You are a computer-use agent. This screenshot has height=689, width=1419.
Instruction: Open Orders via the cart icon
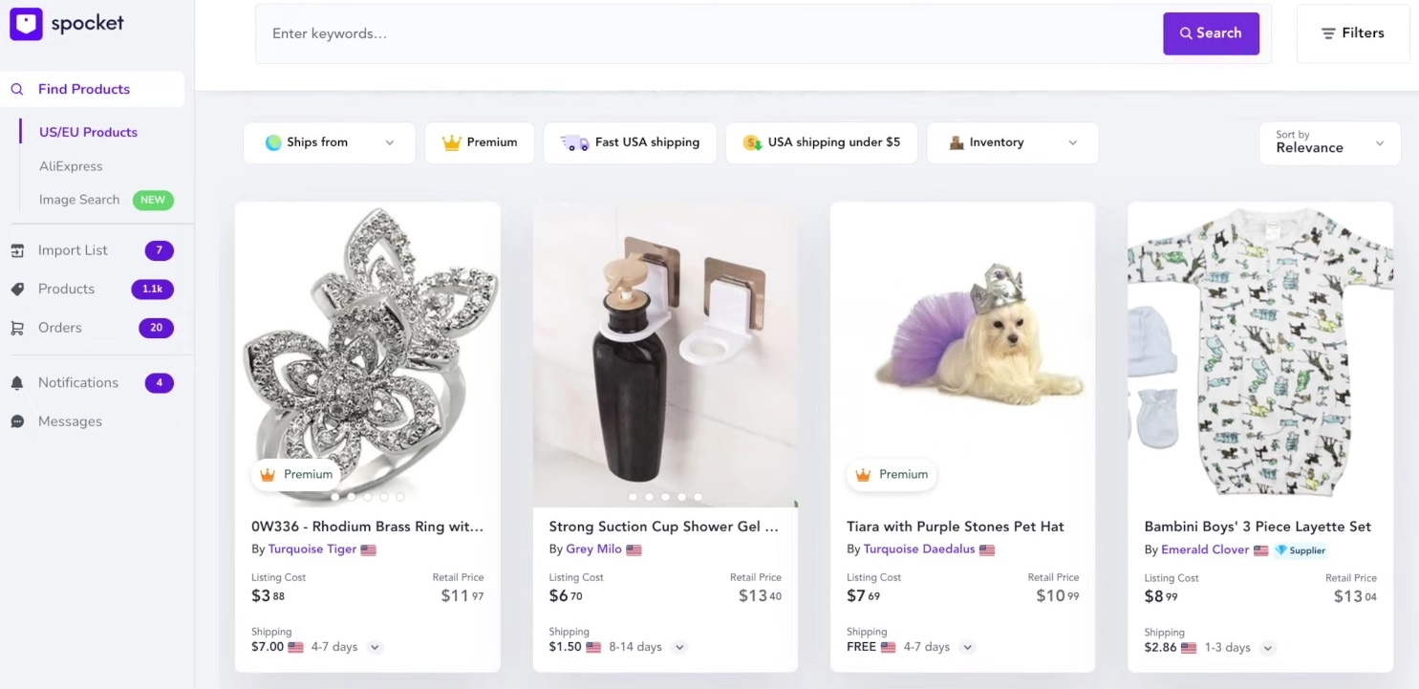(x=17, y=328)
